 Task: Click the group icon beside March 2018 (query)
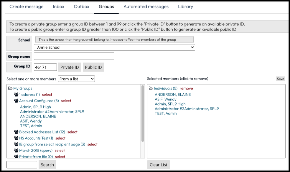point(16,150)
